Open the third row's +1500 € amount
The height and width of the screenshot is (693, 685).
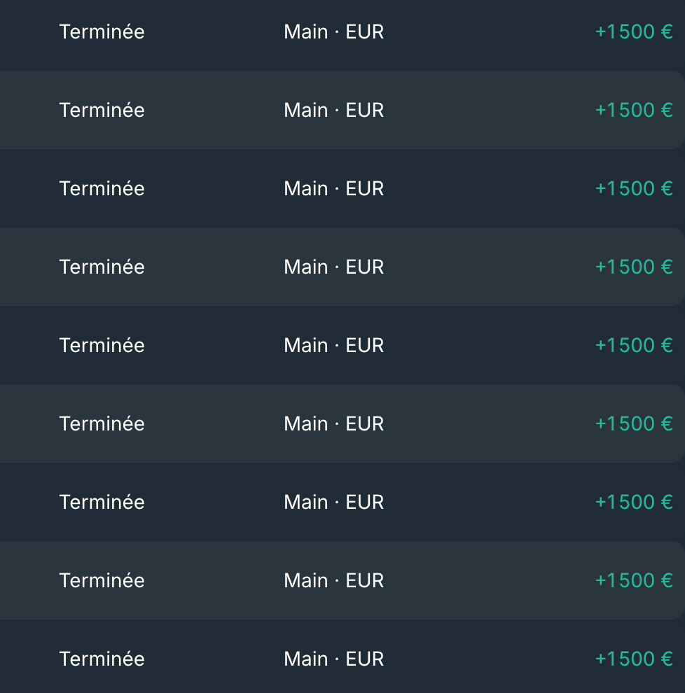point(634,189)
